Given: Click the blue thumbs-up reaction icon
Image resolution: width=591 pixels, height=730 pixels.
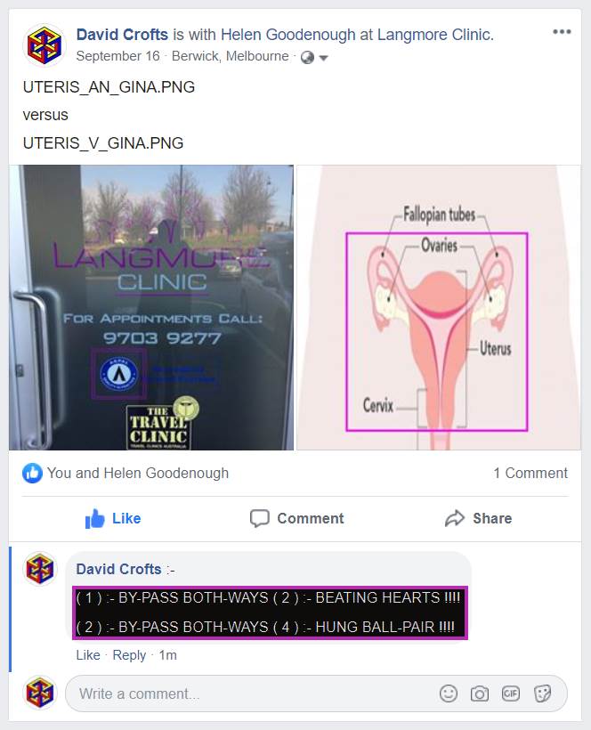Looking at the screenshot, I should pos(32,473).
